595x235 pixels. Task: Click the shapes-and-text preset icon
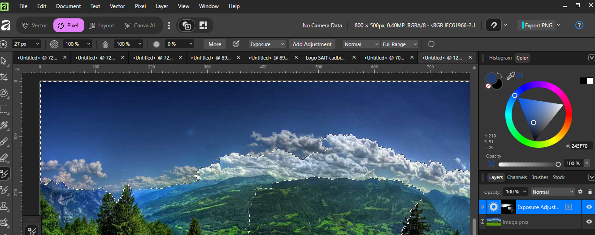[186, 26]
